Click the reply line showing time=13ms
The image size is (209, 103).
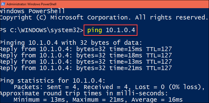[86, 62]
